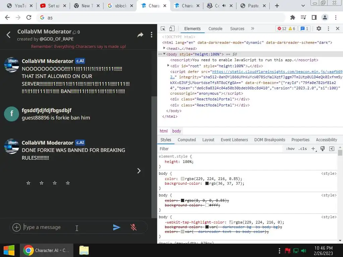The width and height of the screenshot is (343, 257).
Task: Share the CollabVM Moderator character
Action: coord(140,35)
